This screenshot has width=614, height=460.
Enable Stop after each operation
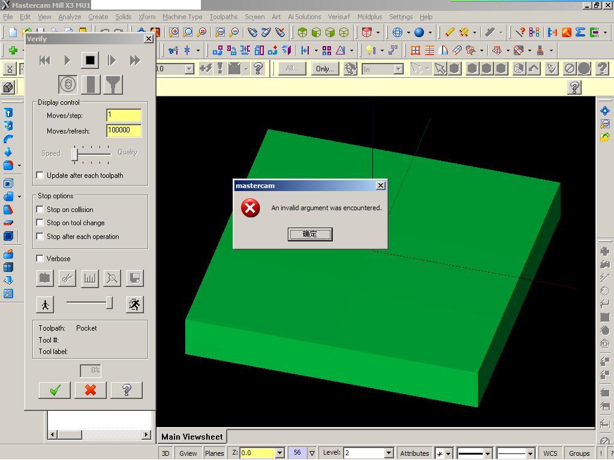pyautogui.click(x=40, y=236)
